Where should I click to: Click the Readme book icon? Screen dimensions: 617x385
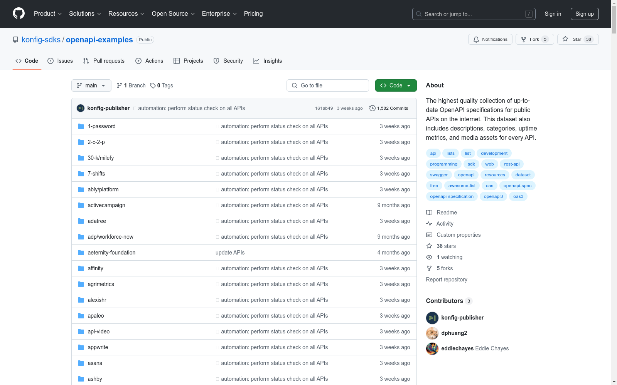429,213
